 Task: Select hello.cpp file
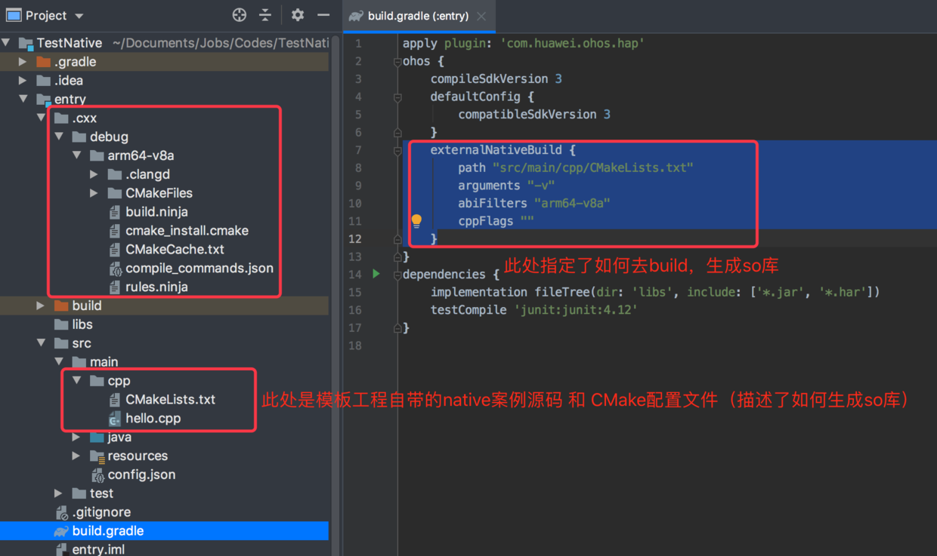click(153, 418)
